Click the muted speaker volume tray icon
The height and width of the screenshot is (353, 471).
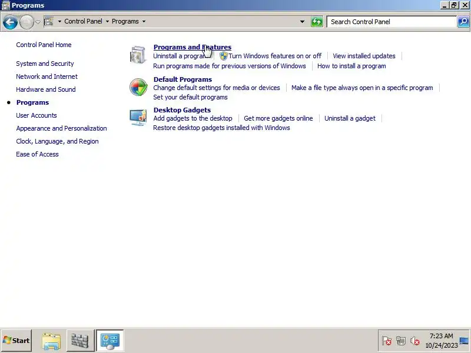pos(415,341)
